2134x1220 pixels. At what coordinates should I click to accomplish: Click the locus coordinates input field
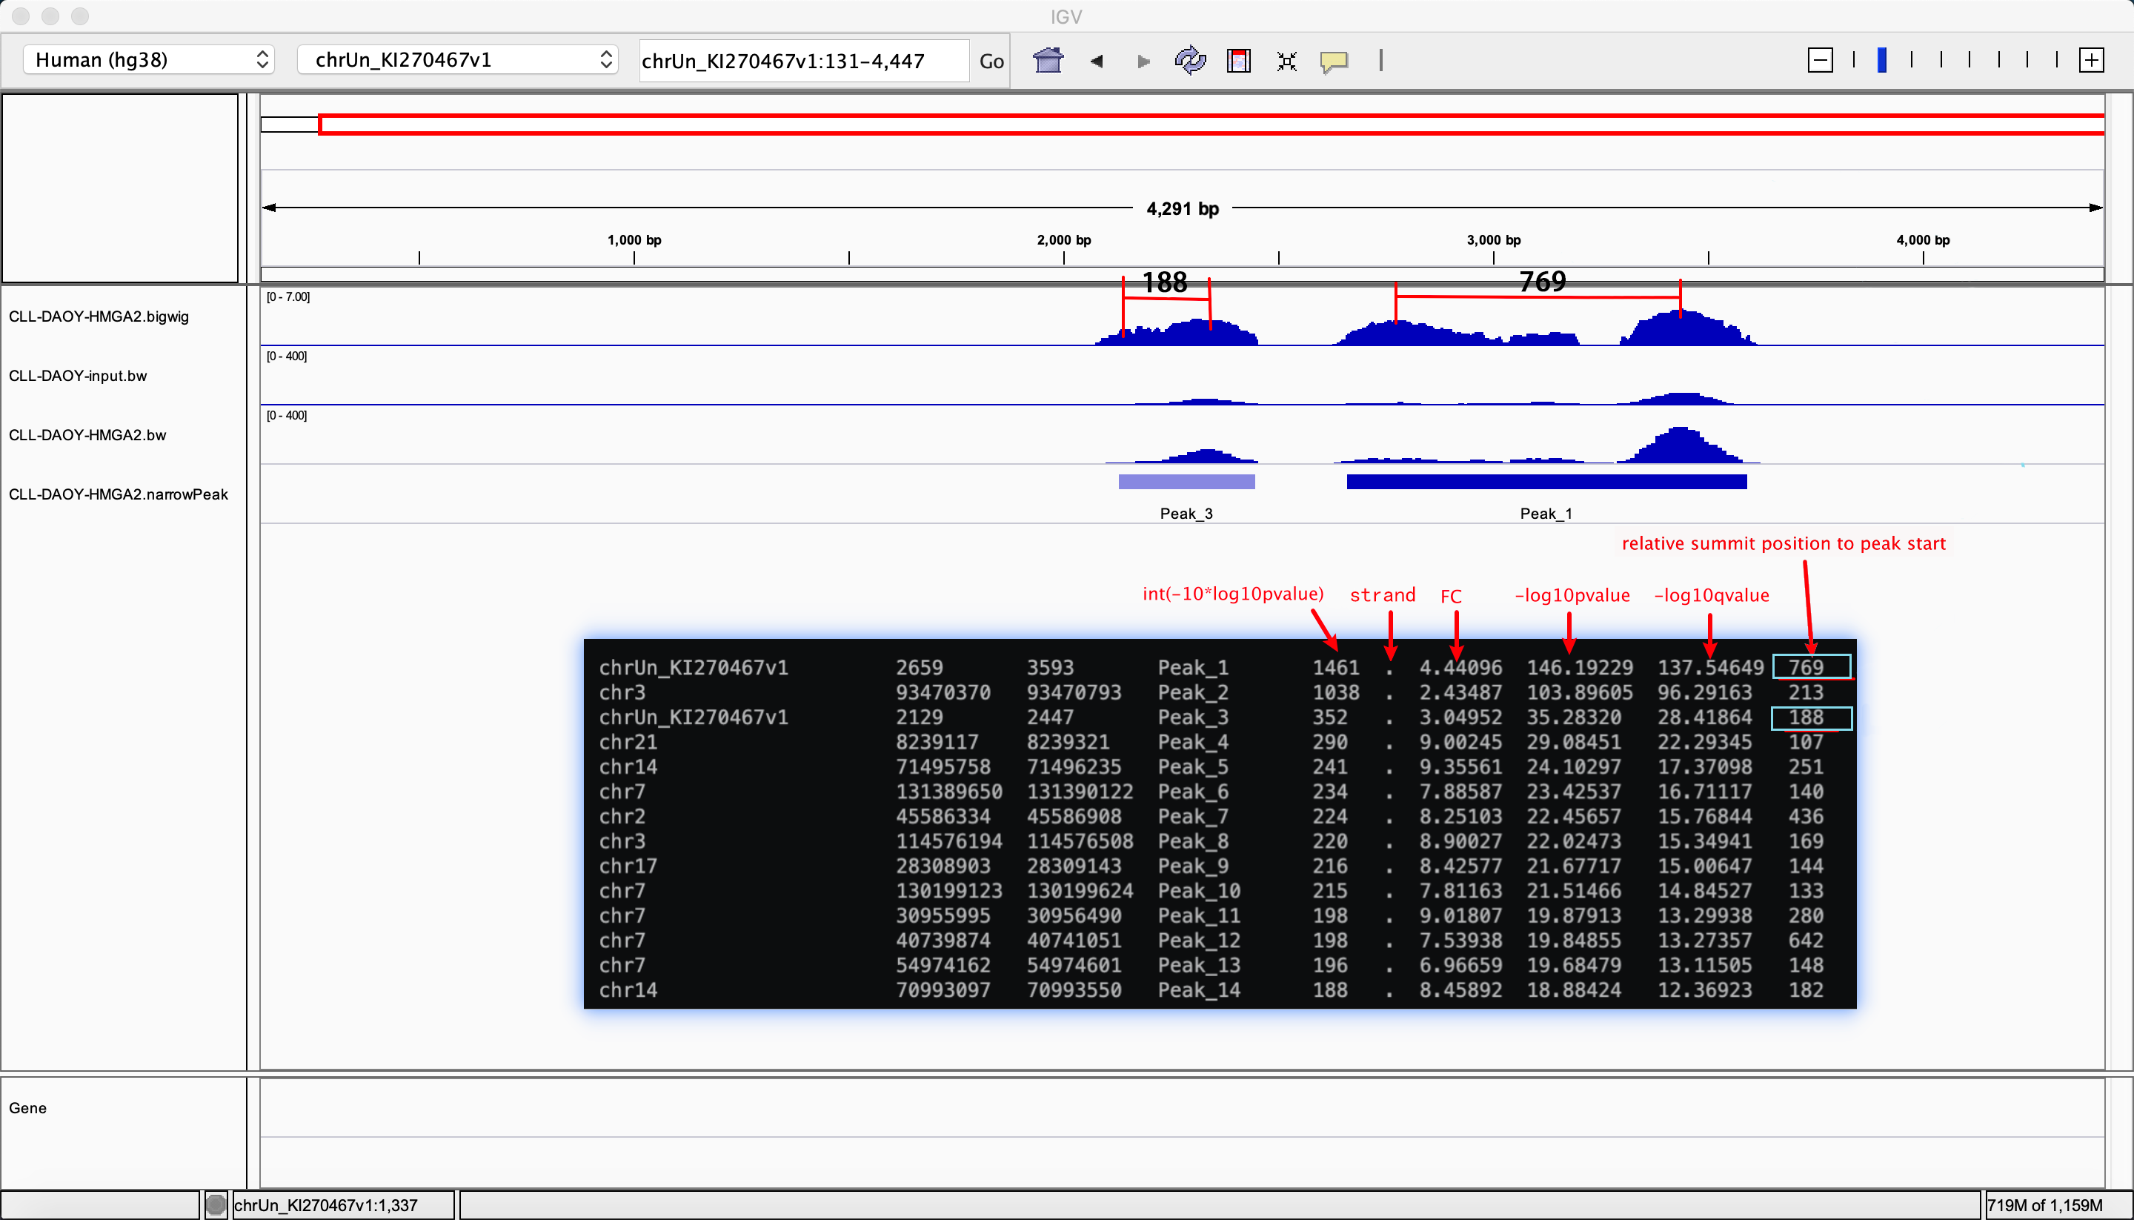802,60
